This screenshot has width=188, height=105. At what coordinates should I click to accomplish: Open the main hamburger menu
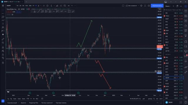(3, 6)
